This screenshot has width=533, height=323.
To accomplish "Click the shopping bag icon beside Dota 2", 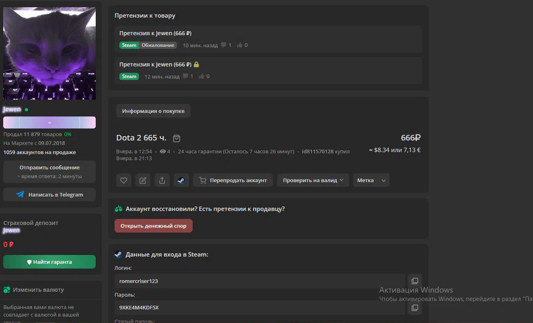I will [177, 138].
